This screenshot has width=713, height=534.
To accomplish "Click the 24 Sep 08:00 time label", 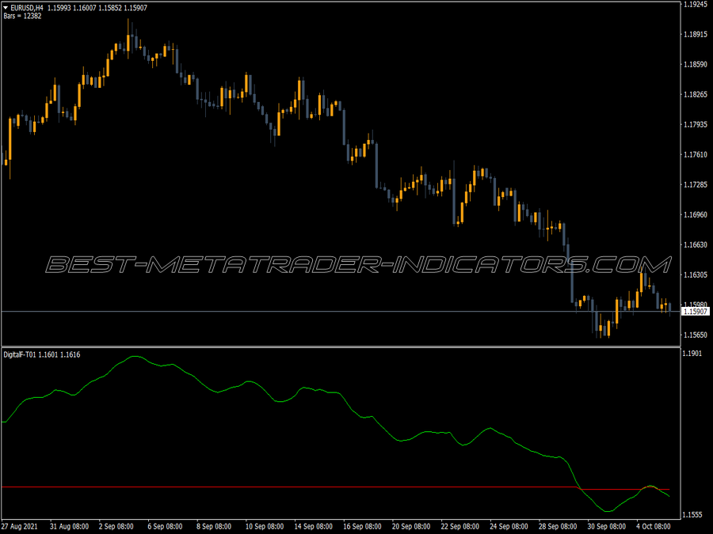I will [x=509, y=527].
